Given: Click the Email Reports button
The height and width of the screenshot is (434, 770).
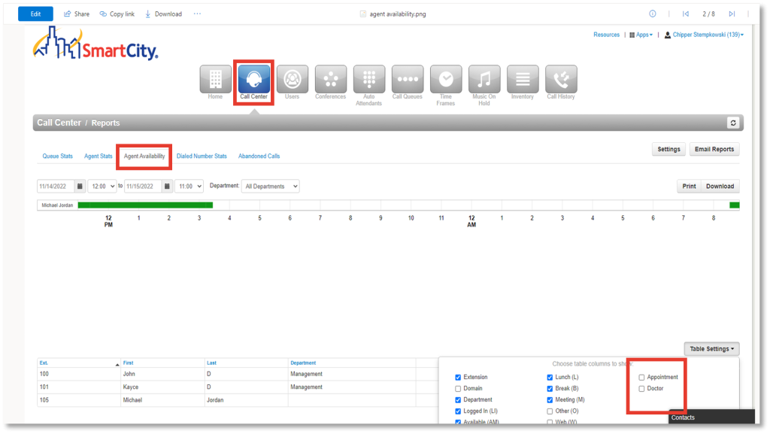Looking at the screenshot, I should click(714, 149).
